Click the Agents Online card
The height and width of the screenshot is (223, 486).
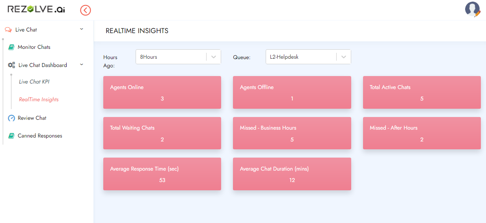click(x=162, y=93)
